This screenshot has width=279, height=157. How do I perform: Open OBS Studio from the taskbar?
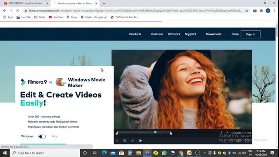[197, 153]
